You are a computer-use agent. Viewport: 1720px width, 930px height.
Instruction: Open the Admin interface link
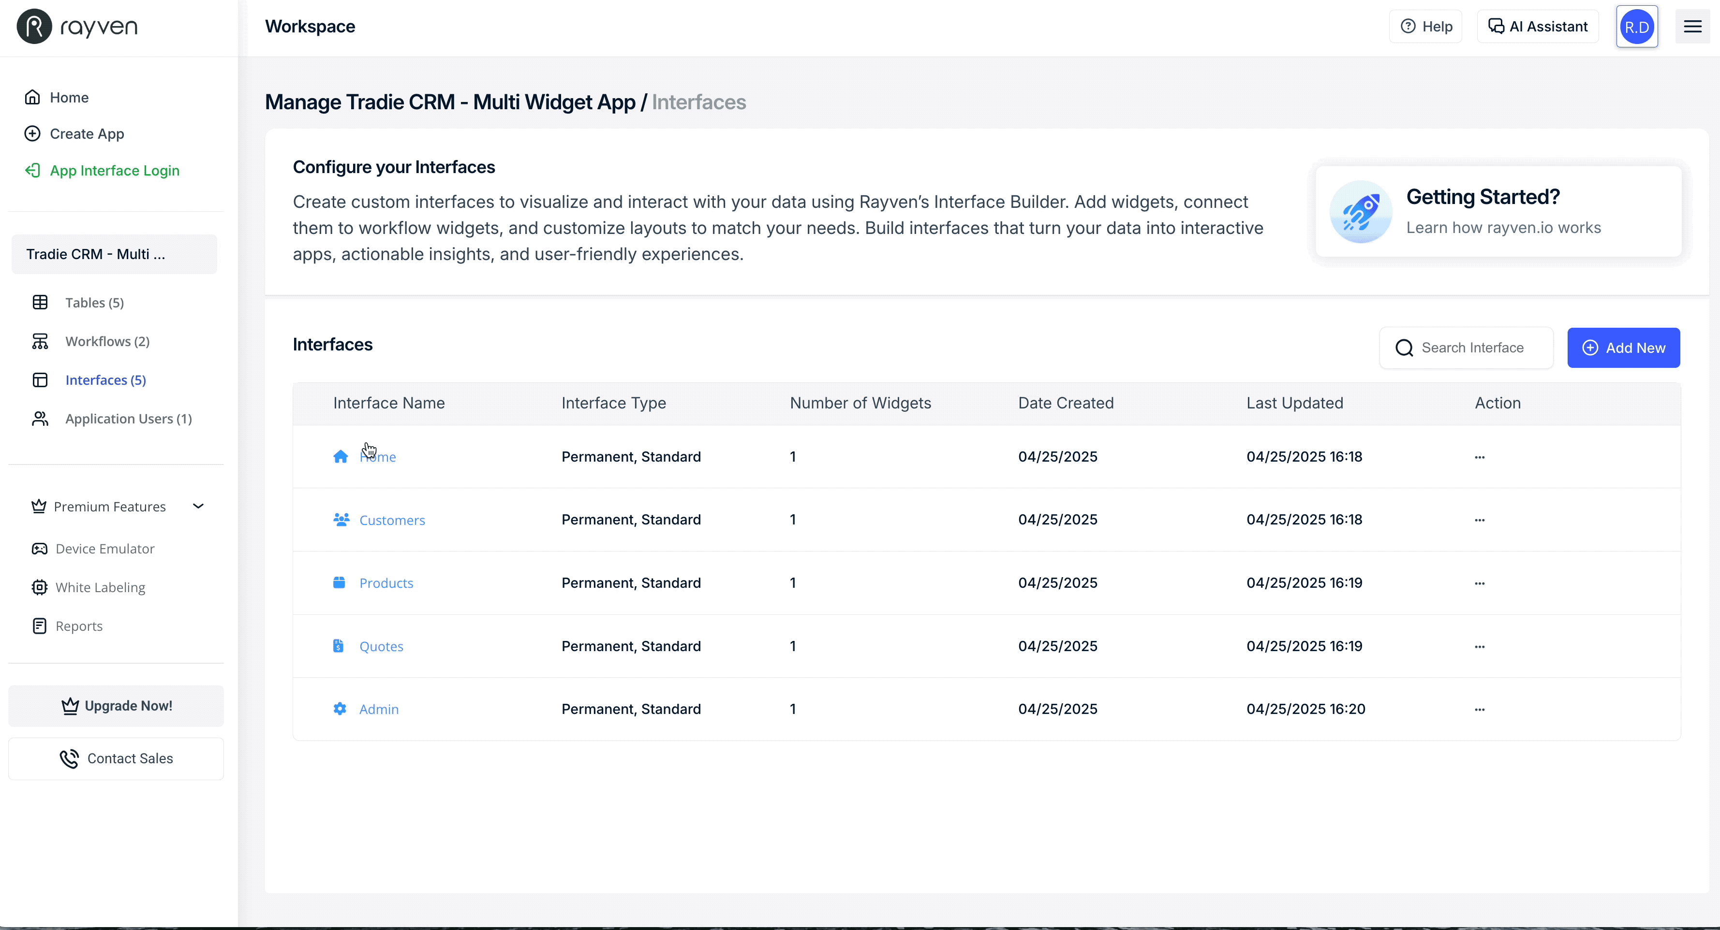pyautogui.click(x=379, y=709)
